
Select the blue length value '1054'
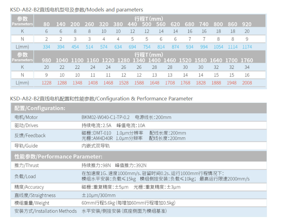tap(218, 47)
